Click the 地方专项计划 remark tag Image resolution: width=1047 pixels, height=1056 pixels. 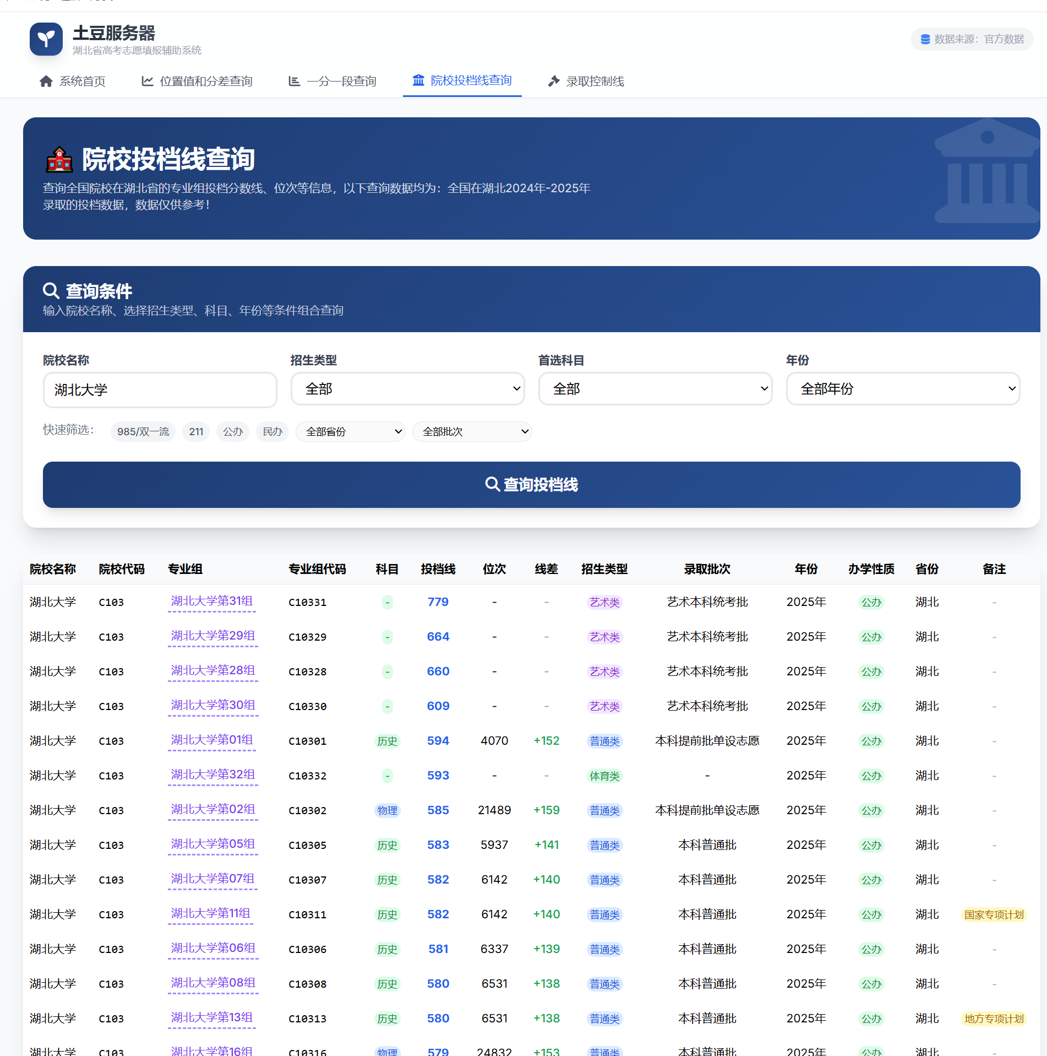pos(994,1019)
